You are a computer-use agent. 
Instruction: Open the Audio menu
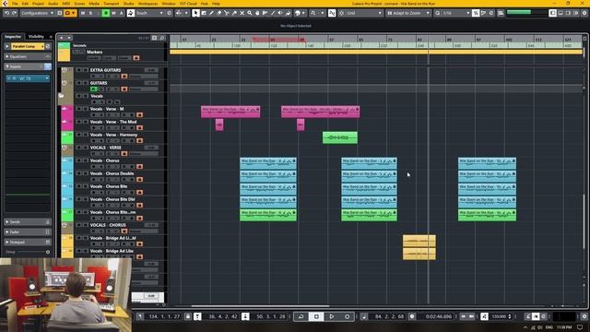pyautogui.click(x=53, y=4)
